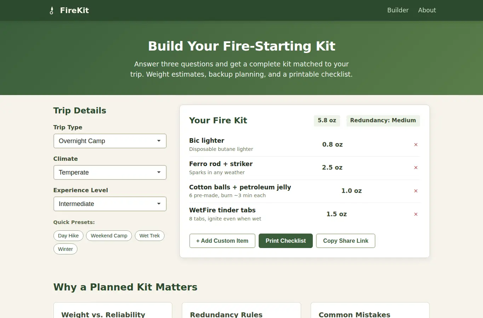This screenshot has width=483, height=318.
Task: Click the WetFire tinder tabs name
Action: pos(222,210)
